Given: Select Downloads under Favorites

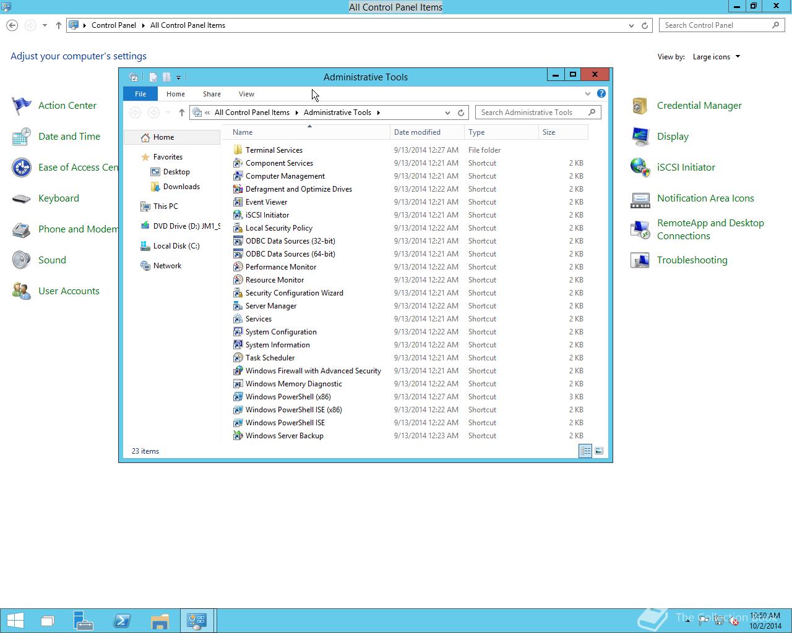Looking at the screenshot, I should pyautogui.click(x=181, y=187).
